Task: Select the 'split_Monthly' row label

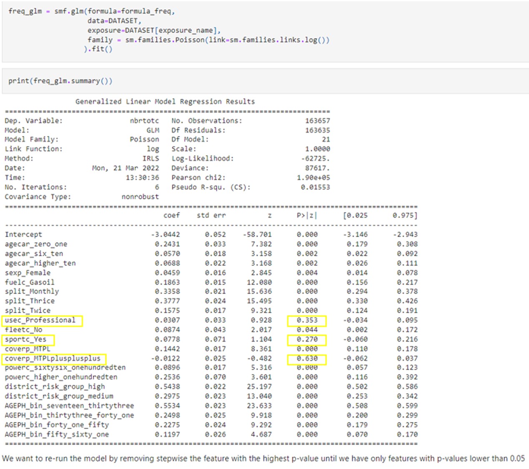Action: tap(32, 292)
